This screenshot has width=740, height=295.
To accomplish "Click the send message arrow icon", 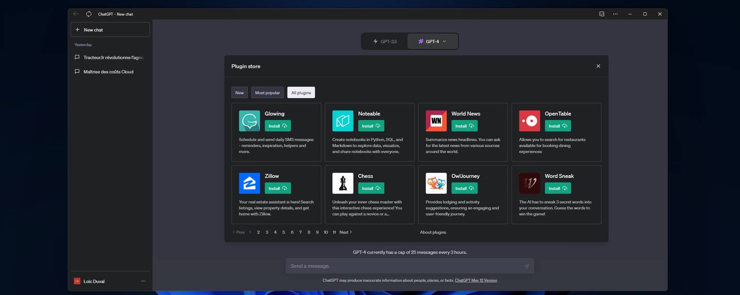I will (x=526, y=266).
